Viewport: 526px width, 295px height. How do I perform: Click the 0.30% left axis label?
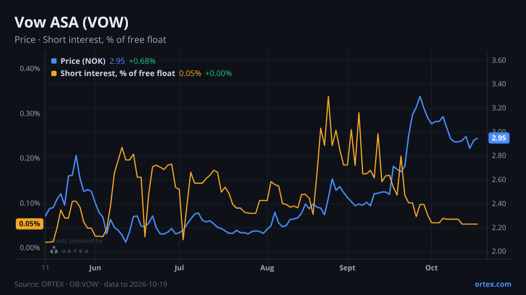(30, 114)
